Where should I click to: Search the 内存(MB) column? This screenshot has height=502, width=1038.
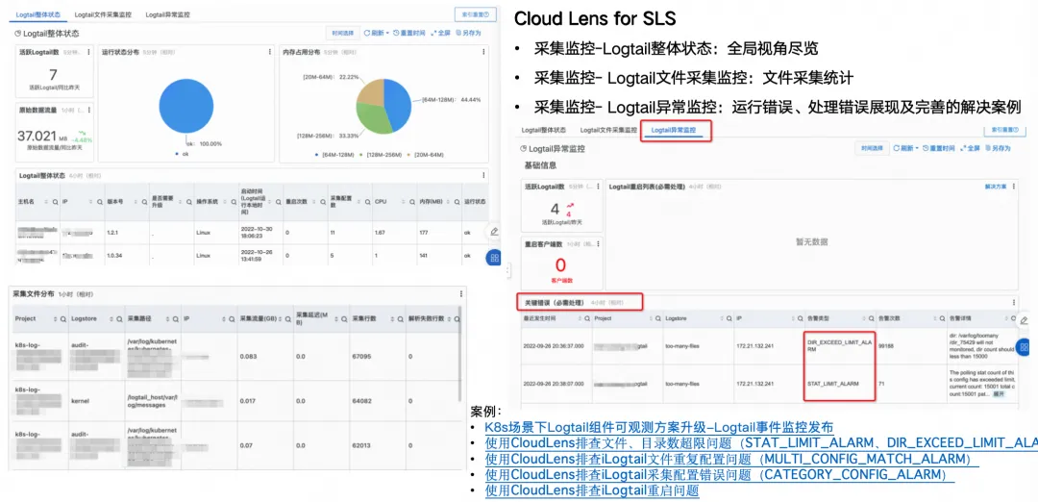(457, 201)
